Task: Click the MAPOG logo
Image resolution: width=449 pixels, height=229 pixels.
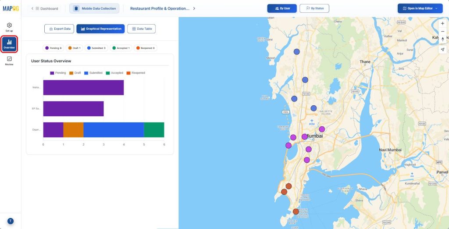Action: click(x=11, y=8)
